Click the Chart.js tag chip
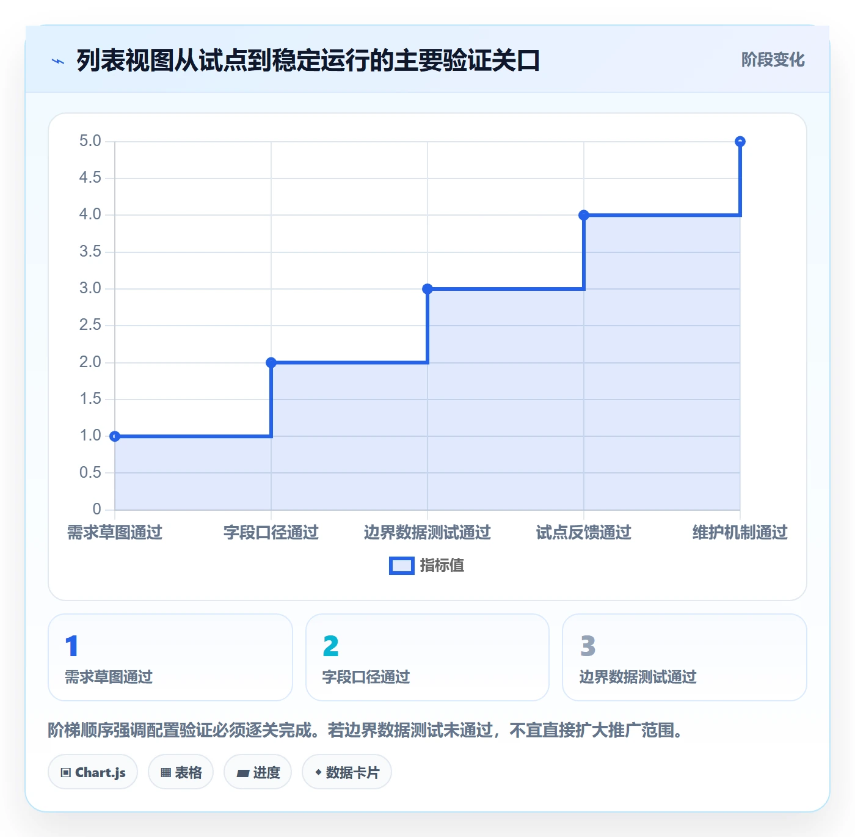Viewport: 855px width, 837px height. (93, 772)
